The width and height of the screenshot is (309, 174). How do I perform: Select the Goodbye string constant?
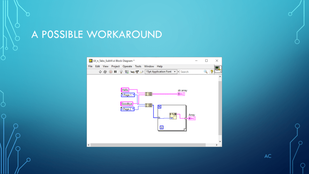click(127, 104)
